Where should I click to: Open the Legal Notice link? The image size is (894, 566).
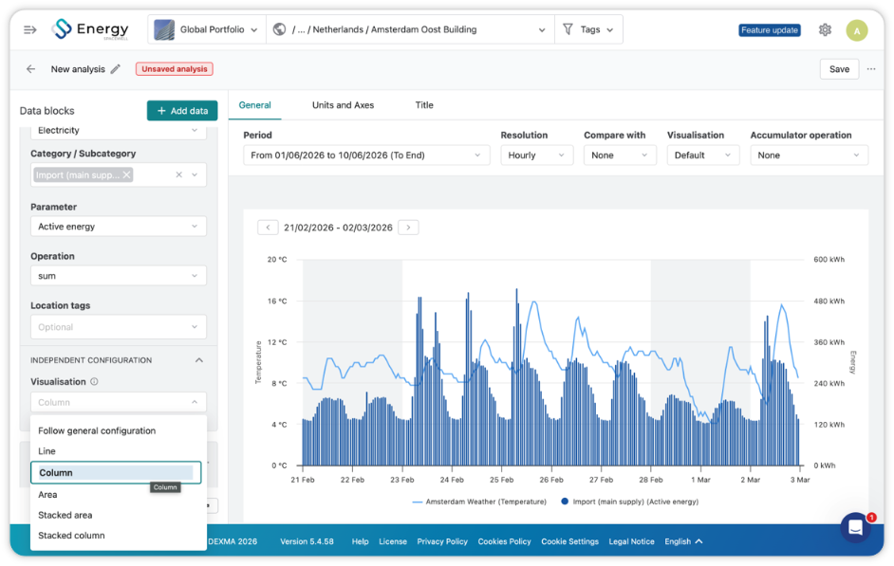pyautogui.click(x=631, y=541)
